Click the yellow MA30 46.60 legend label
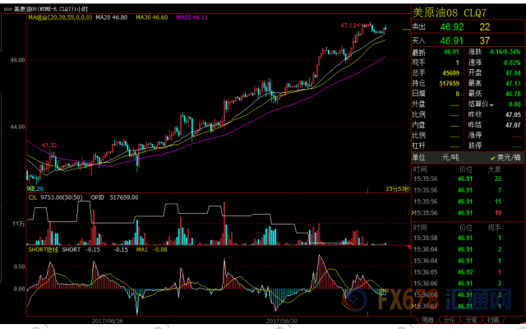 tap(151, 17)
